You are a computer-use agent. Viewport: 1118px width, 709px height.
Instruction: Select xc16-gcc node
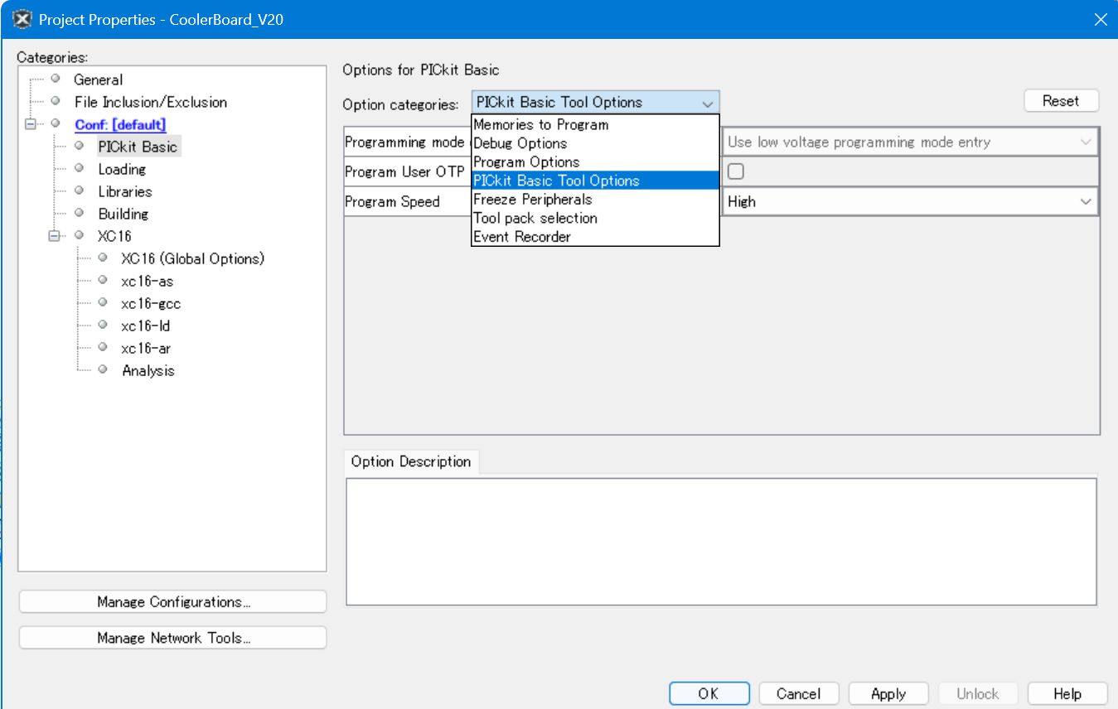tap(151, 303)
